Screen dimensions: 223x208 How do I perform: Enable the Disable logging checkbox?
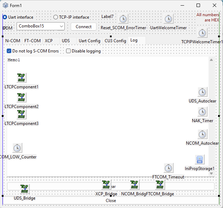click(69, 51)
